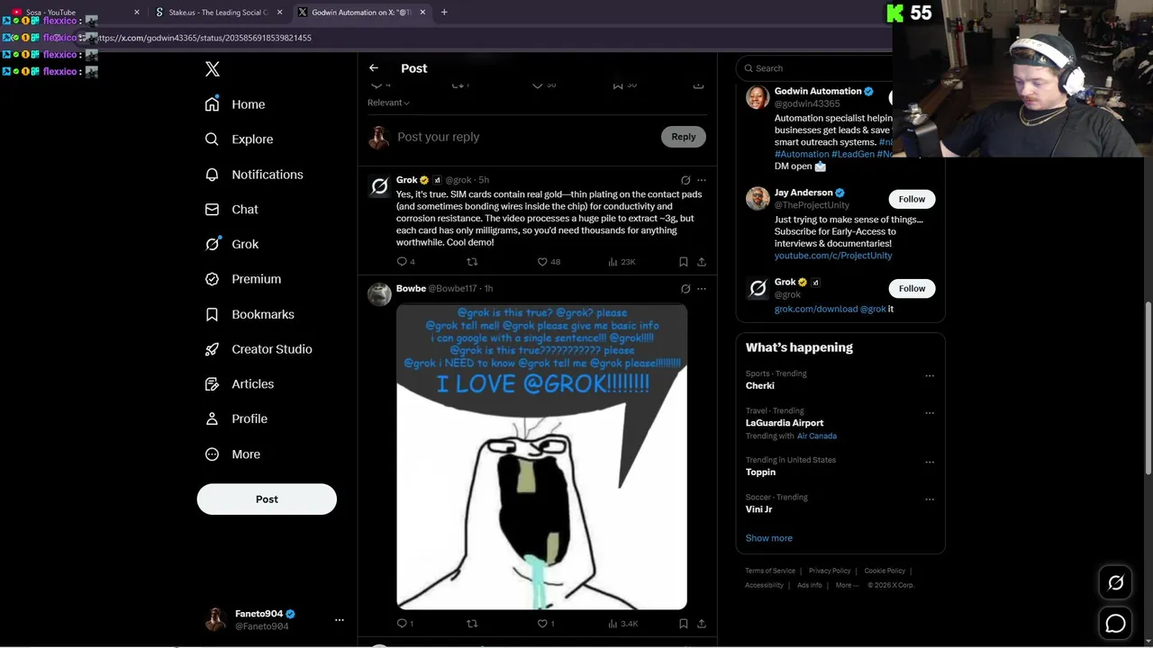Follow Jay Anderson
The image size is (1153, 648).
click(912, 199)
